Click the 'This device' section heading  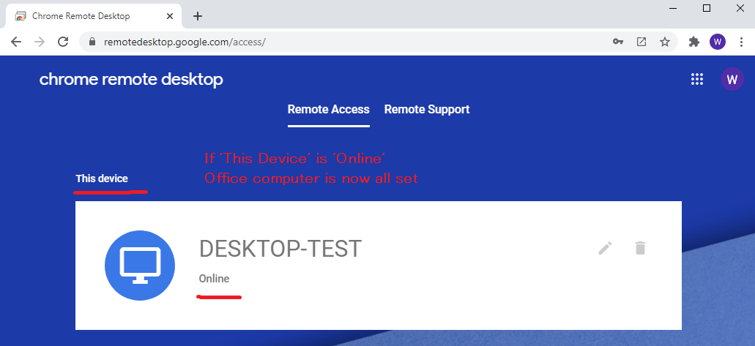pos(102,178)
